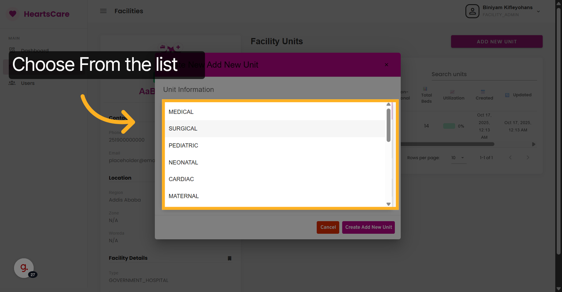Click the Search units field

(x=484, y=74)
